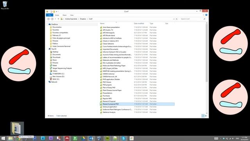Screen dimensions: 250x141
Task: Select PhD Classes folder
Action: click(x=107, y=82)
